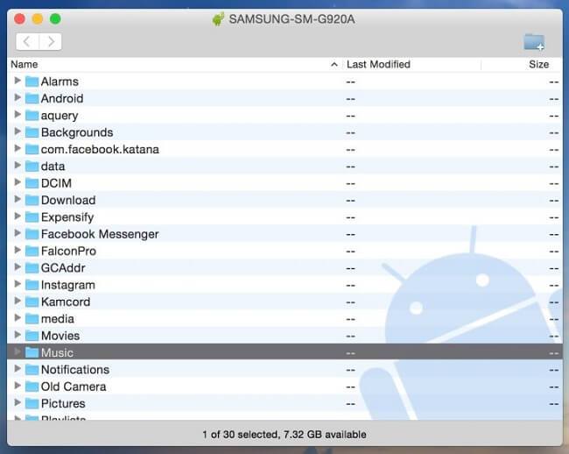Expand the Instagram folder disclosure triangle
569x454 pixels.
17,284
